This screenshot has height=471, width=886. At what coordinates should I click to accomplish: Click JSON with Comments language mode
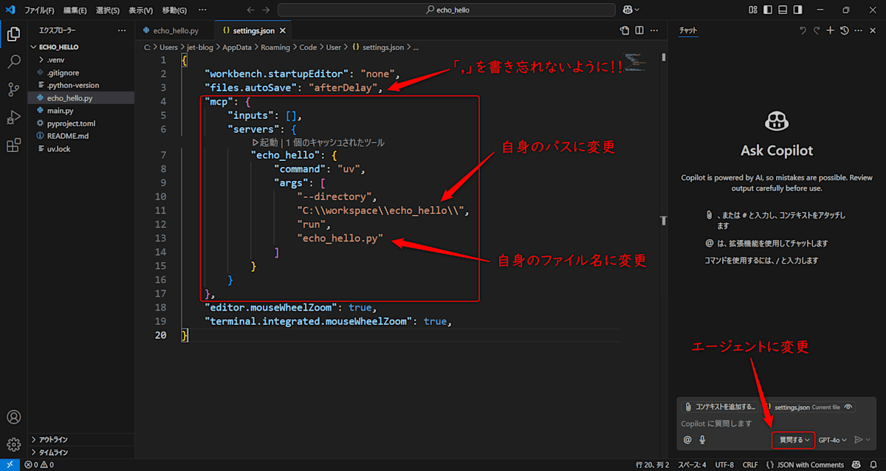810,465
